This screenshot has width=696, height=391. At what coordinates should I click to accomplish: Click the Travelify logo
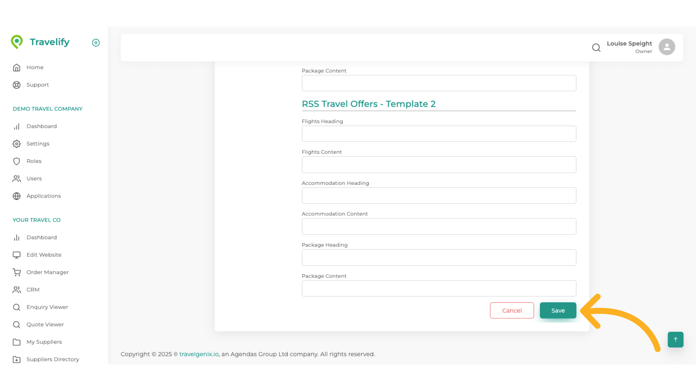click(x=40, y=42)
